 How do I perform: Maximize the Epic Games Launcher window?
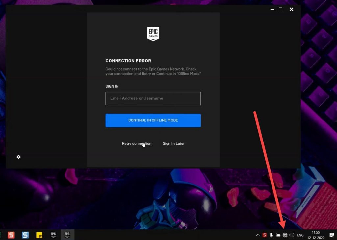pyautogui.click(x=280, y=9)
